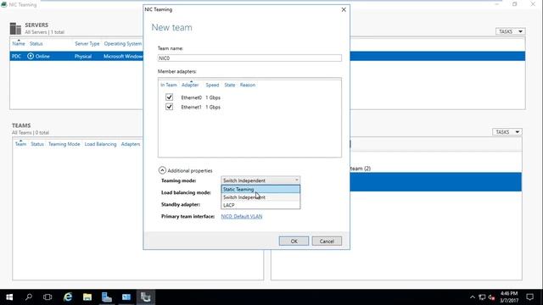Open the NIC0: Default VLAN link
Screen dimensions: 543x305
click(x=241, y=217)
